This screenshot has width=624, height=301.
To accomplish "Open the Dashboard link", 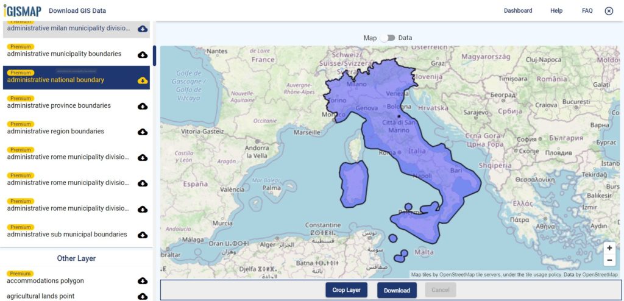I will click(518, 11).
